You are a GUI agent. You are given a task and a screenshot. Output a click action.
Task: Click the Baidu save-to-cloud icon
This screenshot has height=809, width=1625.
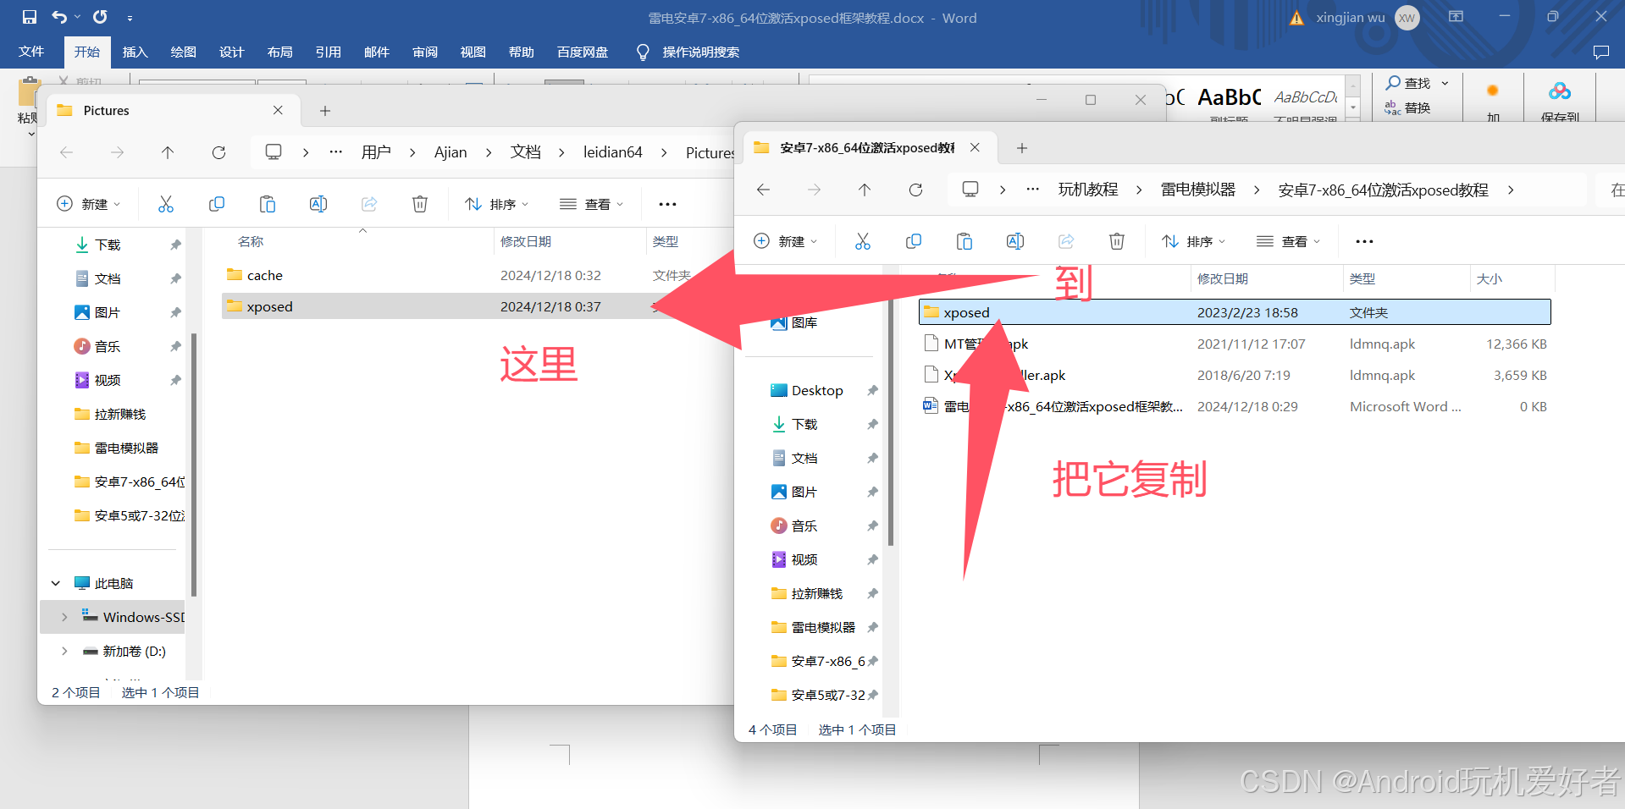pyautogui.click(x=1560, y=91)
